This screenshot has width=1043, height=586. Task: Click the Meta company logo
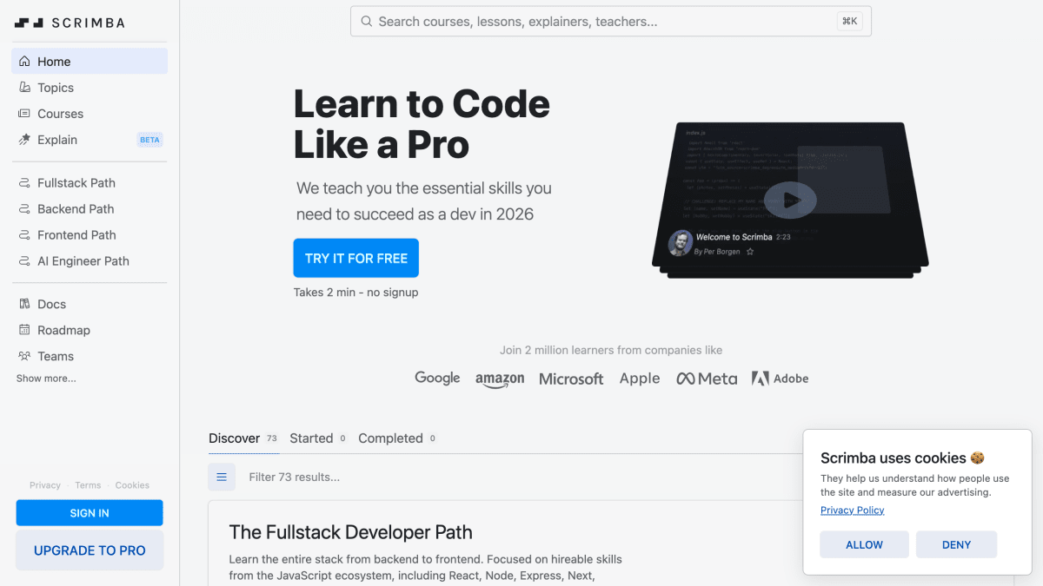click(707, 379)
